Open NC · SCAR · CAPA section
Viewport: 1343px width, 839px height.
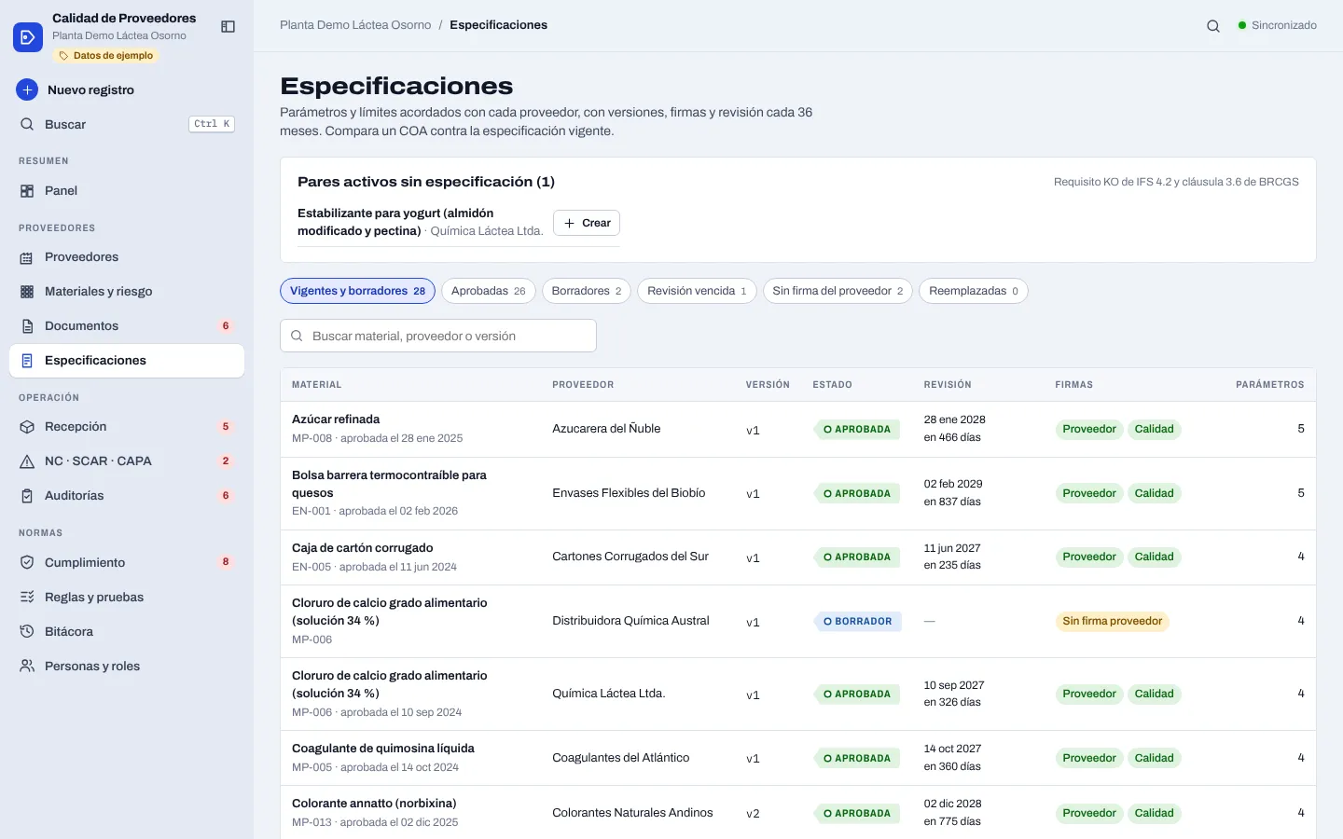(127, 461)
